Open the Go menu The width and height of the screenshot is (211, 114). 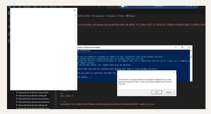41,7
